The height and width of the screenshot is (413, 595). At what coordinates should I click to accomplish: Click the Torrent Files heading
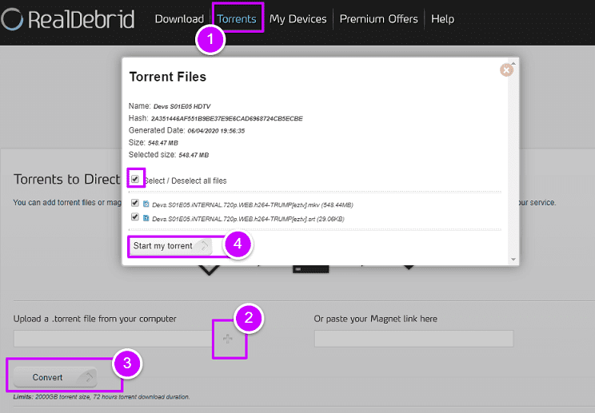[168, 77]
